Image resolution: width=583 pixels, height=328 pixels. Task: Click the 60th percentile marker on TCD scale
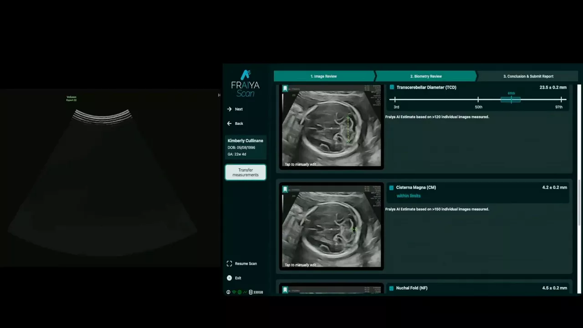pyautogui.click(x=511, y=99)
